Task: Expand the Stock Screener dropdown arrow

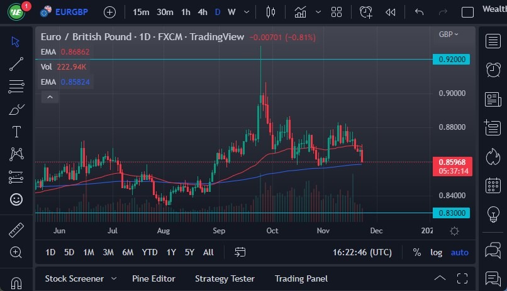Action: click(x=114, y=278)
